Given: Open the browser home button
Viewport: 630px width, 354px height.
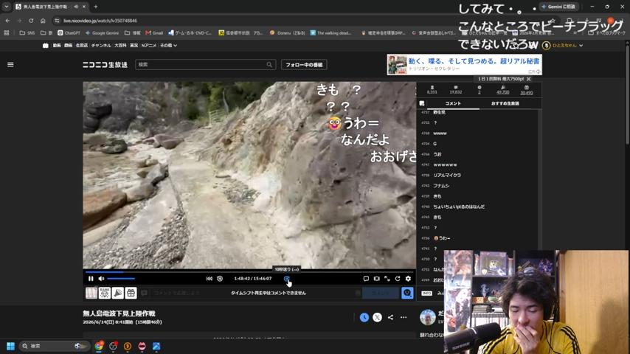Looking at the screenshot, I should point(43,21).
